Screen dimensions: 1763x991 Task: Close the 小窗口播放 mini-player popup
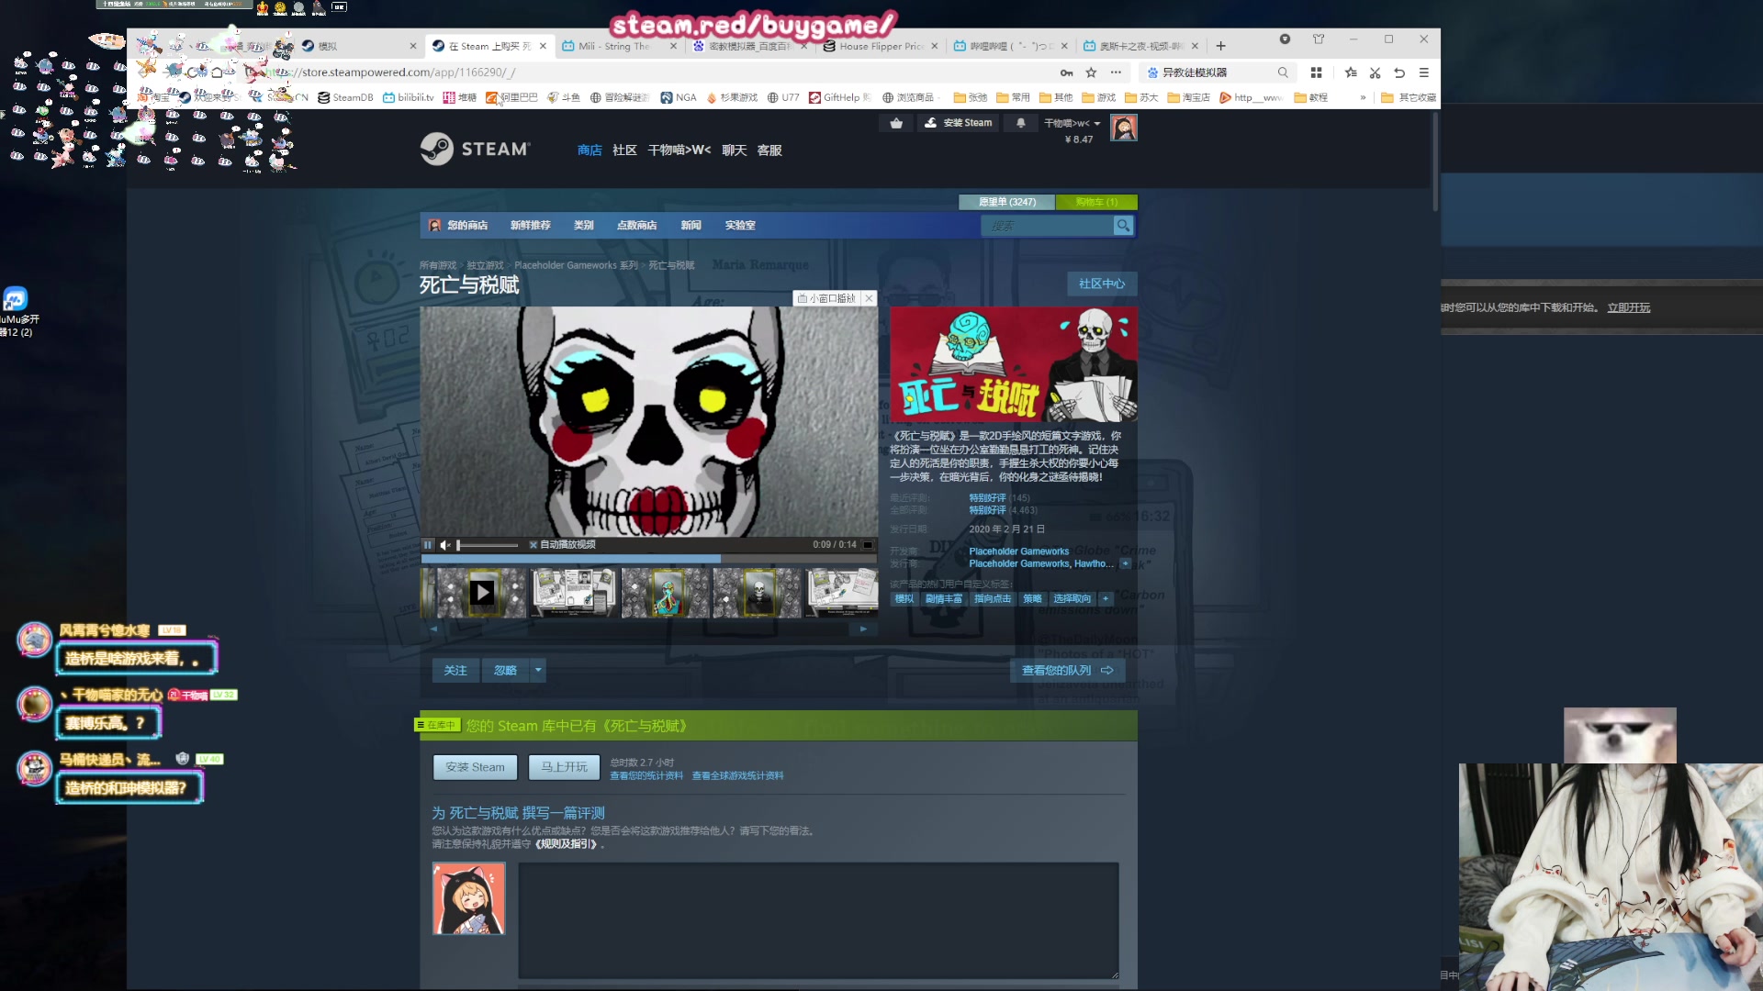tap(869, 298)
